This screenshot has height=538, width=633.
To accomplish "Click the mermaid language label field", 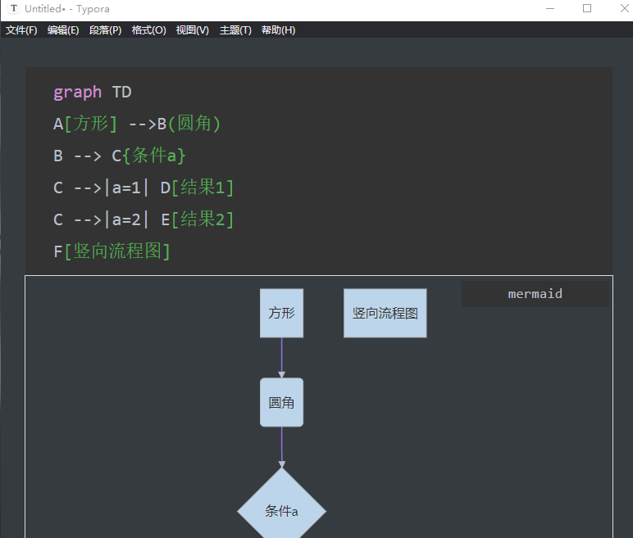I will pyautogui.click(x=535, y=294).
